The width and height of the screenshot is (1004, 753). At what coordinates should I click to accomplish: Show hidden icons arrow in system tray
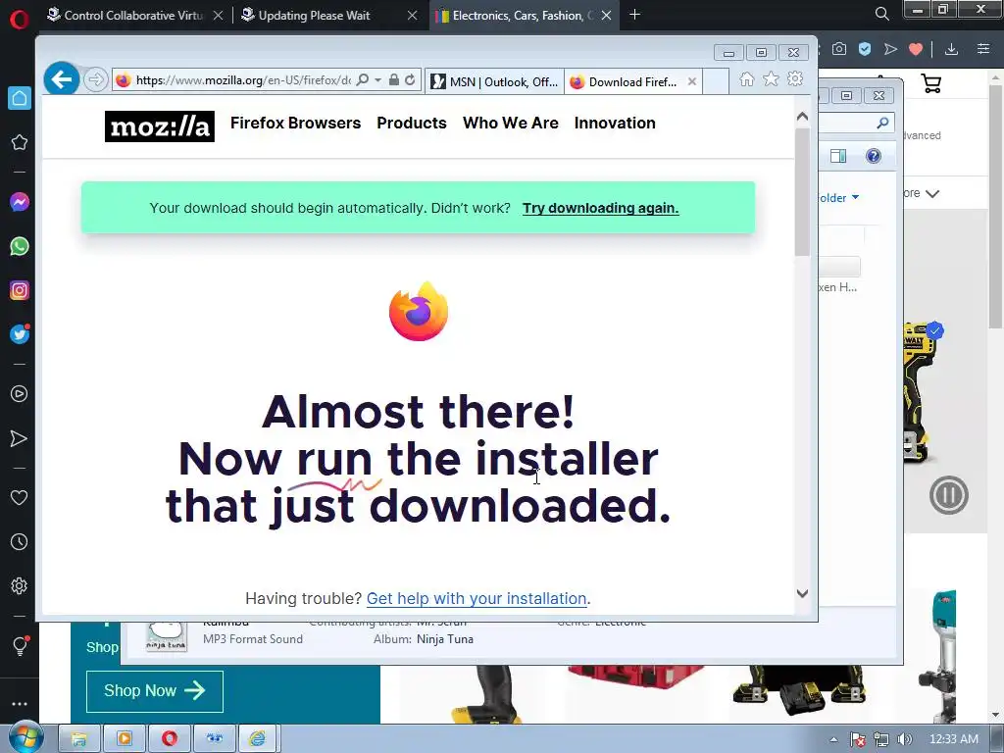(833, 739)
